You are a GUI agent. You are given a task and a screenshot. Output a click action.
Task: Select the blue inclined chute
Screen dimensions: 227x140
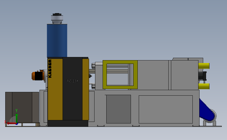(207, 110)
